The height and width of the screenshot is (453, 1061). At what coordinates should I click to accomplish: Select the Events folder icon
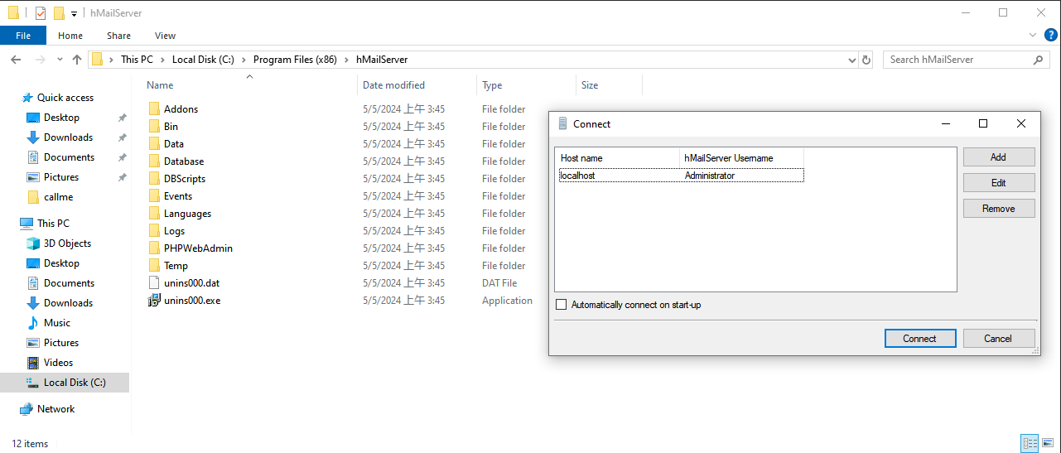pos(154,196)
